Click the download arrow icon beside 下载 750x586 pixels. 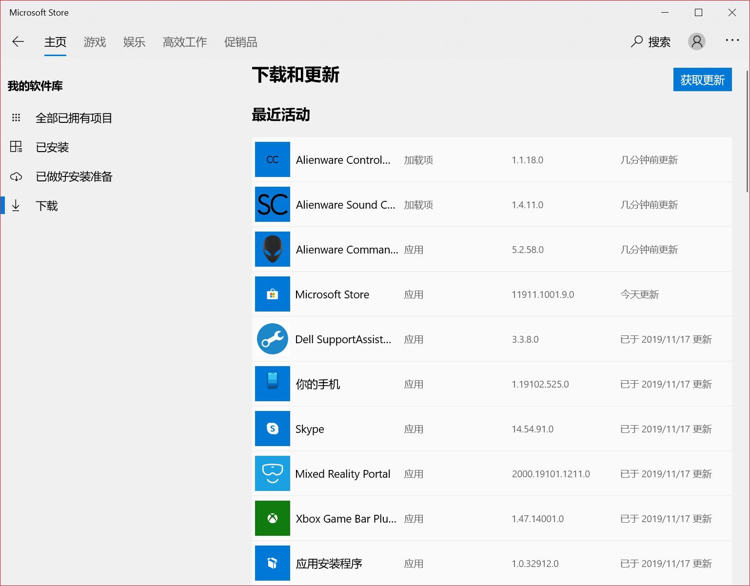click(16, 205)
